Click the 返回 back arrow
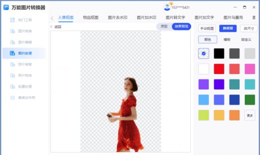 tap(52, 26)
